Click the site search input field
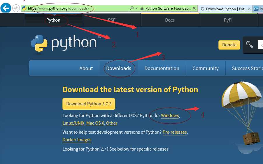The width and height of the screenshot is (263, 164). point(260,45)
